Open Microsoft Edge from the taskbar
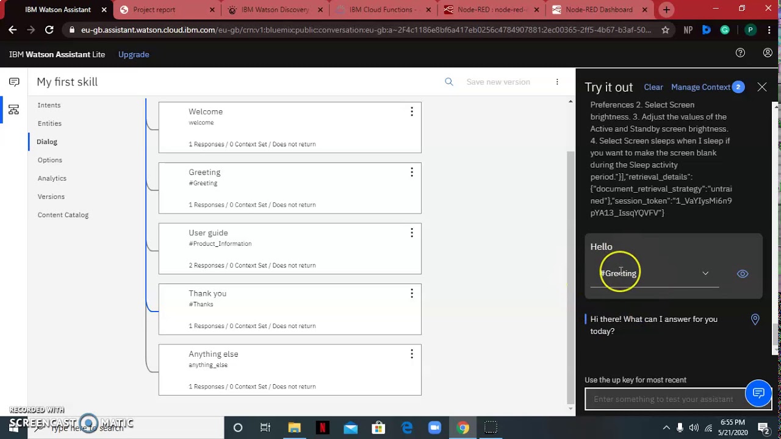 (x=407, y=428)
